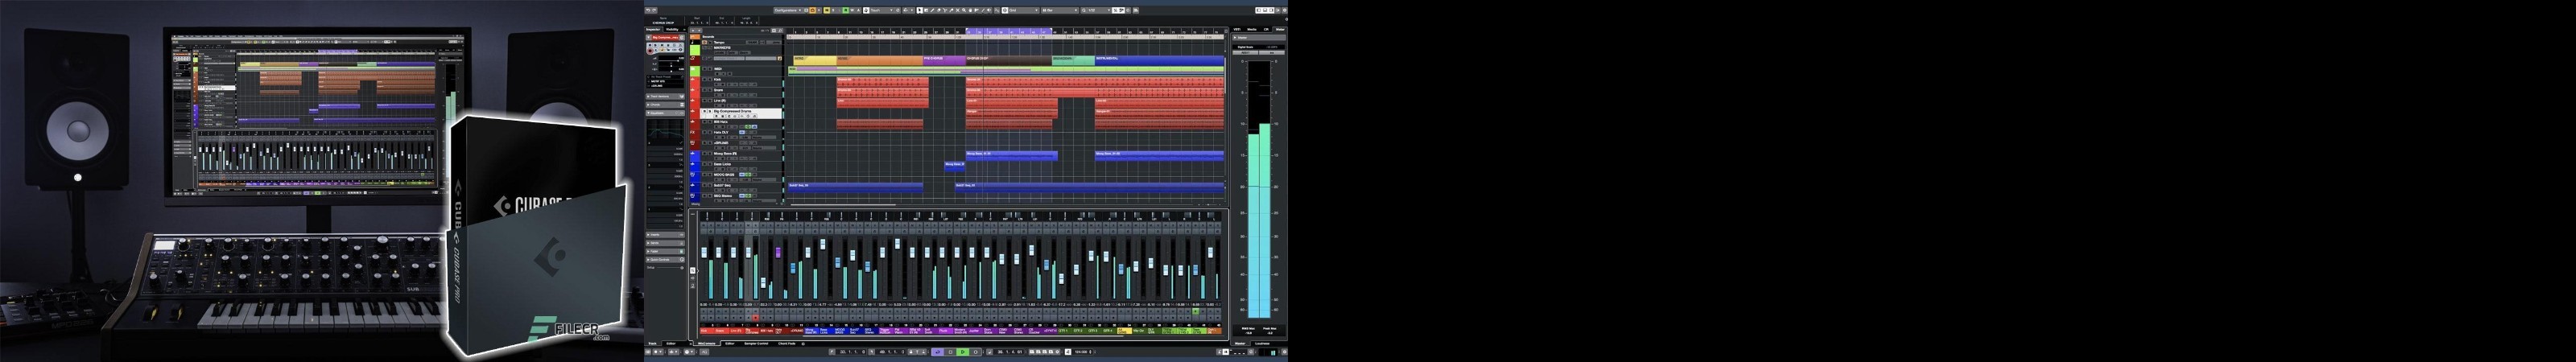Expand the Inserts inspector section

point(665,235)
